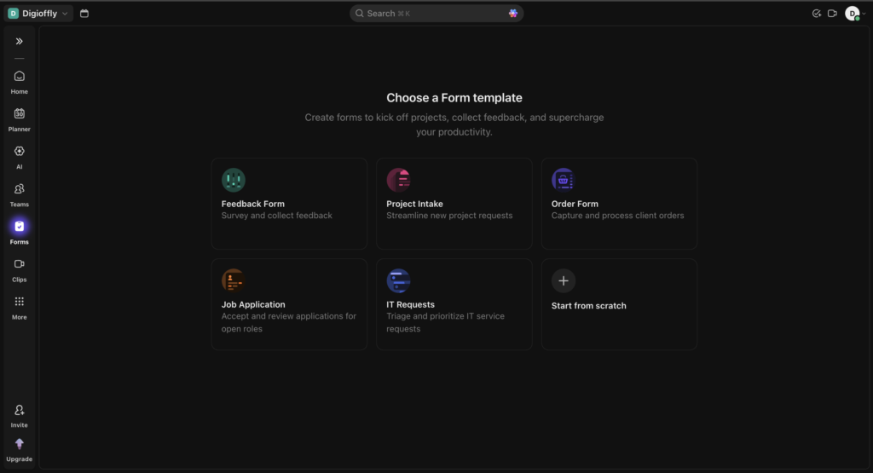Screen dimensions: 873x473
Task: Select Forms in the sidebar
Action: [19, 233]
